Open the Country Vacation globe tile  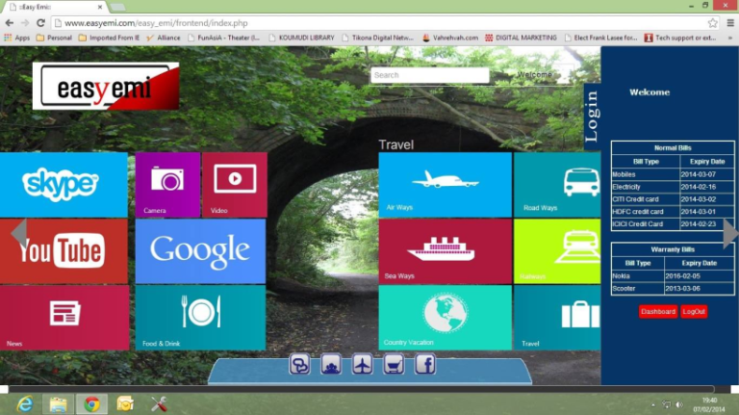pos(445,318)
